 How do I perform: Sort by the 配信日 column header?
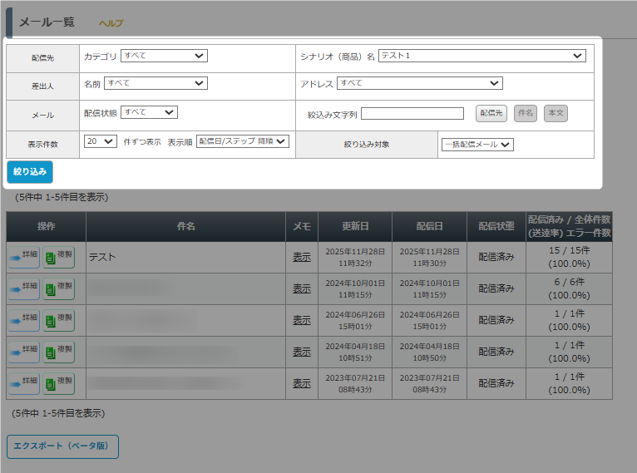429,226
